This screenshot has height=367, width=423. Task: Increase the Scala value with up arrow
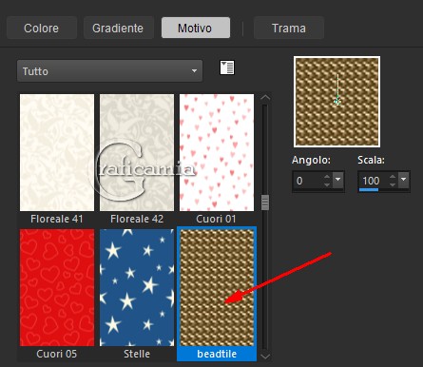pyautogui.click(x=393, y=177)
